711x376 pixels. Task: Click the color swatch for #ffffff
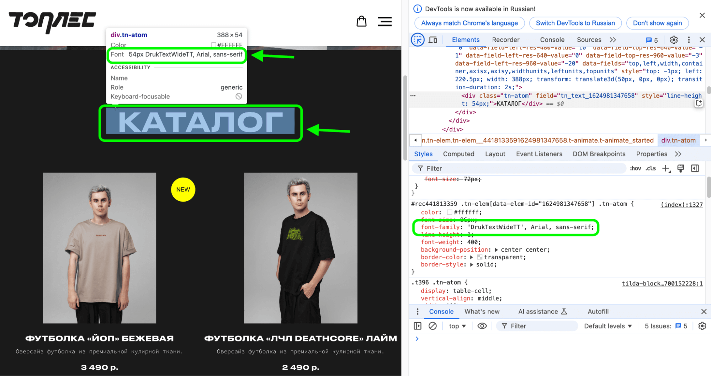(450, 212)
